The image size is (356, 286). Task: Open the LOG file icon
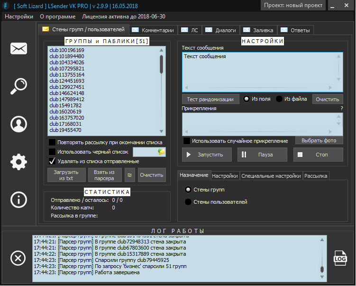click(340, 258)
